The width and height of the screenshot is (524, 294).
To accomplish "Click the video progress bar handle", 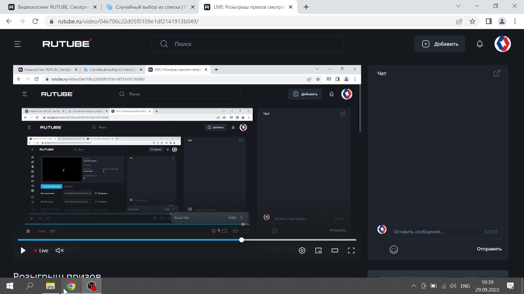I will click(x=242, y=240).
